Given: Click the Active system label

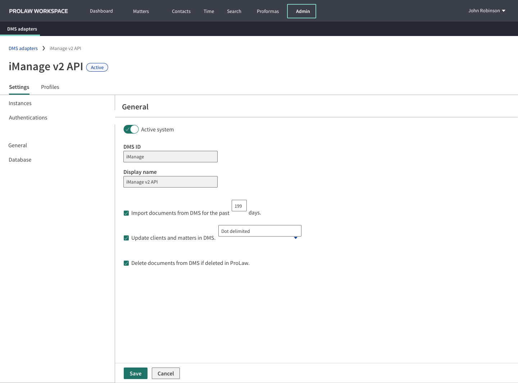Looking at the screenshot, I should [x=158, y=130].
